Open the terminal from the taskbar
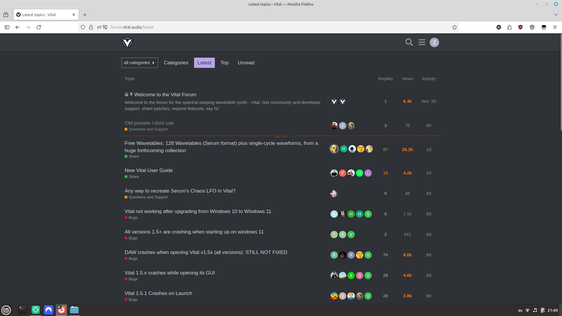 23,310
